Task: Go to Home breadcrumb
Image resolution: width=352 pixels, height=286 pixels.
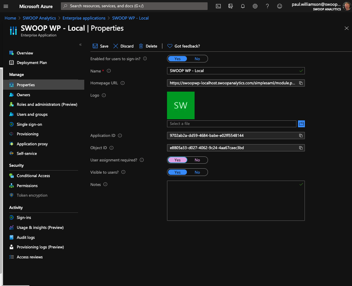Action: point(10,18)
